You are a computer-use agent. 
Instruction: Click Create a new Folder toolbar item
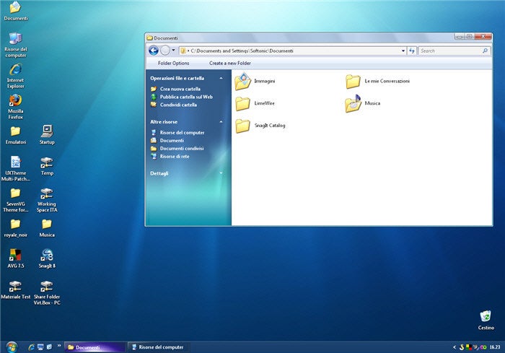click(231, 63)
